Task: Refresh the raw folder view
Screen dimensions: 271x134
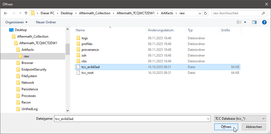Action: 205,13
